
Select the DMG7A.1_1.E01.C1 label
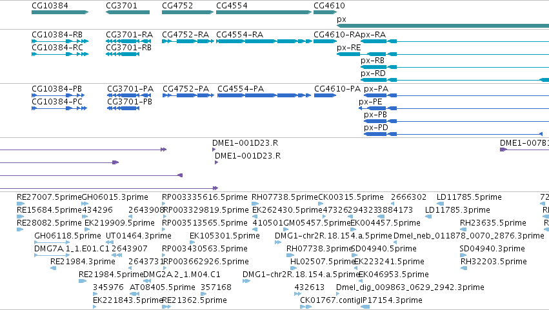tap(72, 249)
